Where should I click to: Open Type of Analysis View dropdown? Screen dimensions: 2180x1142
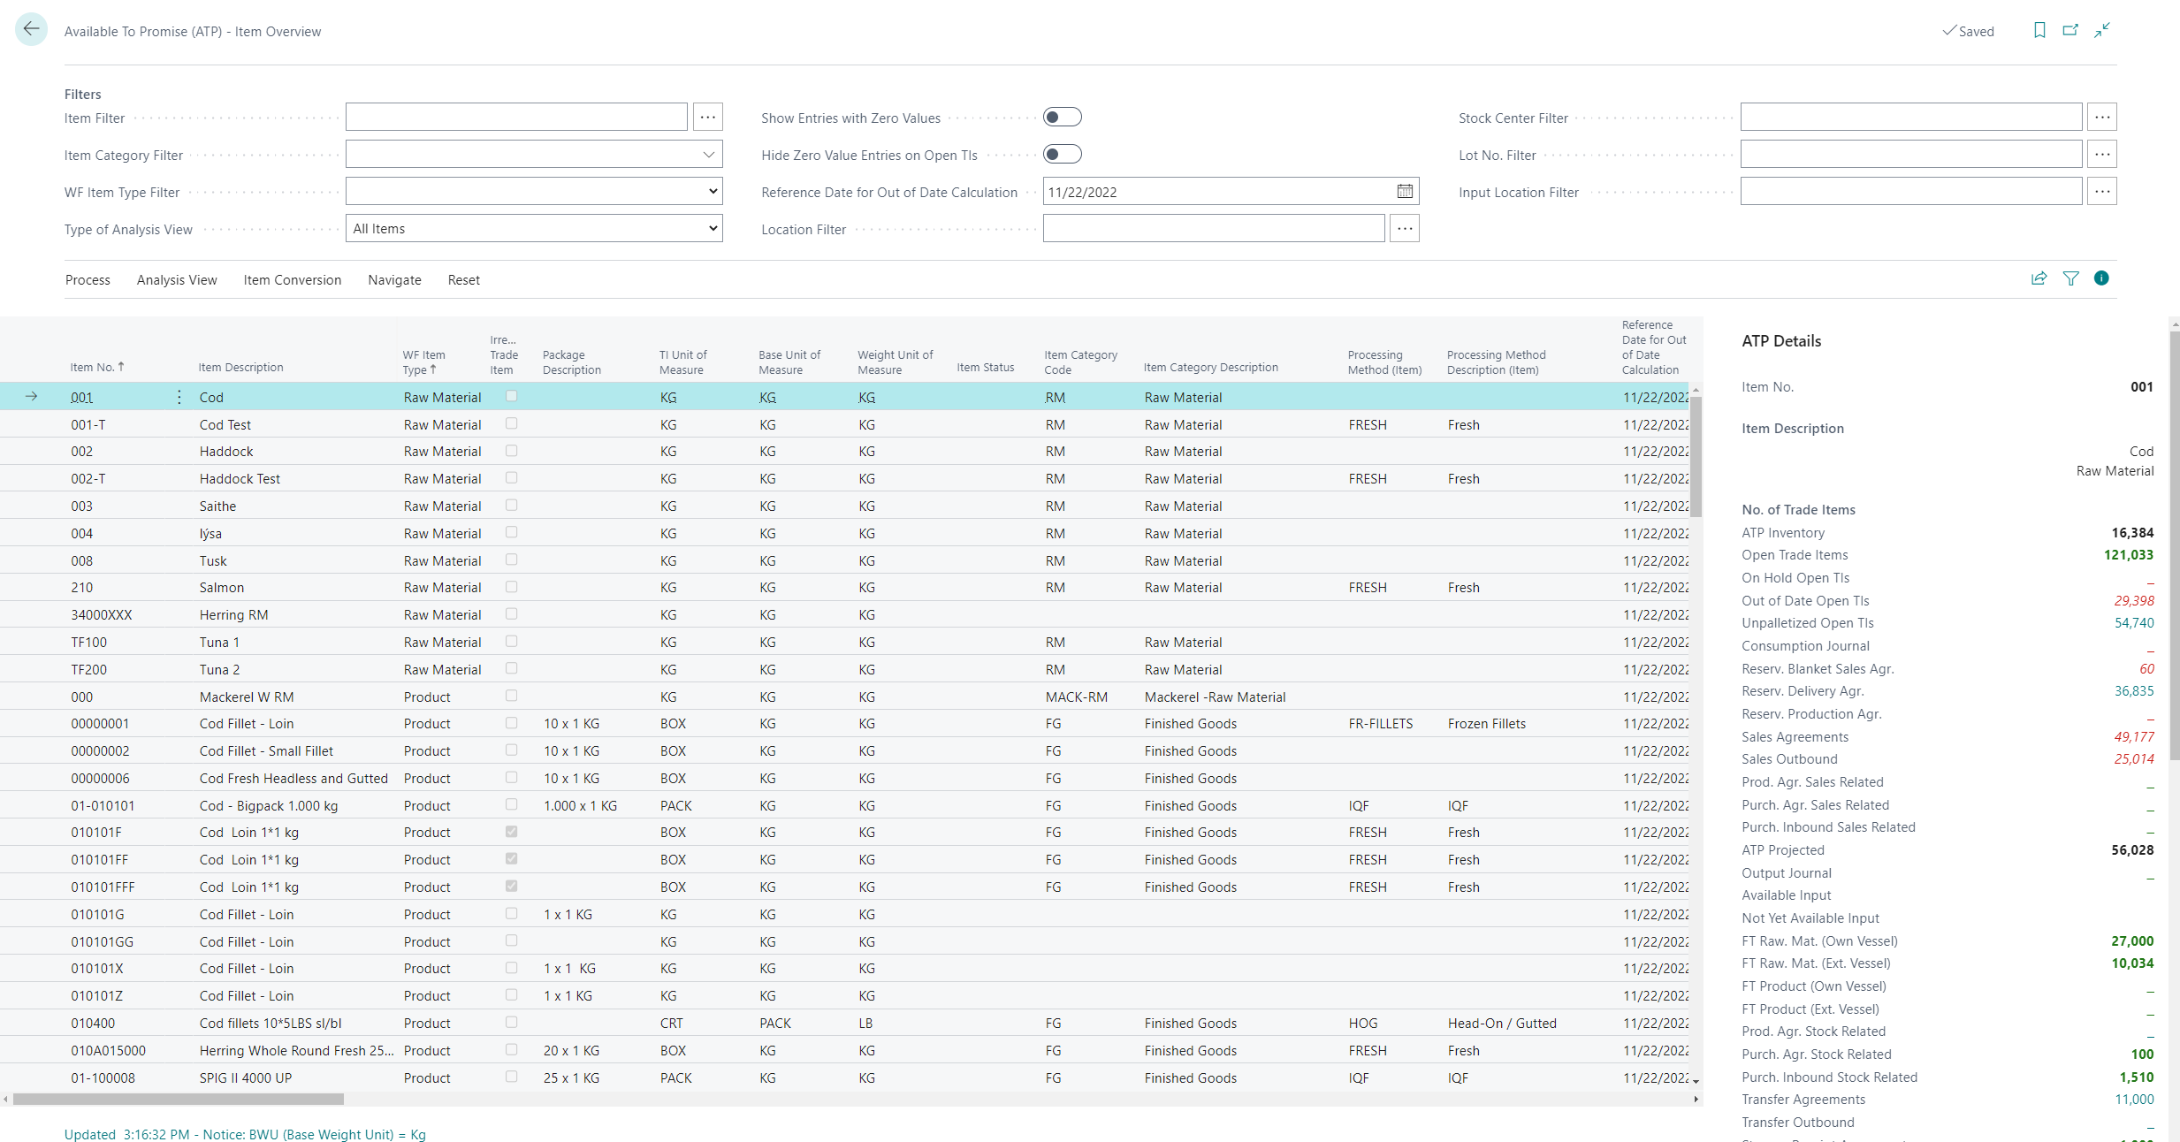(x=713, y=229)
